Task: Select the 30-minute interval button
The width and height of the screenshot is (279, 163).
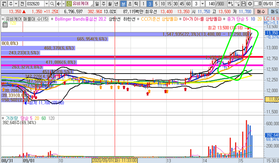Action: (x=176, y=3)
